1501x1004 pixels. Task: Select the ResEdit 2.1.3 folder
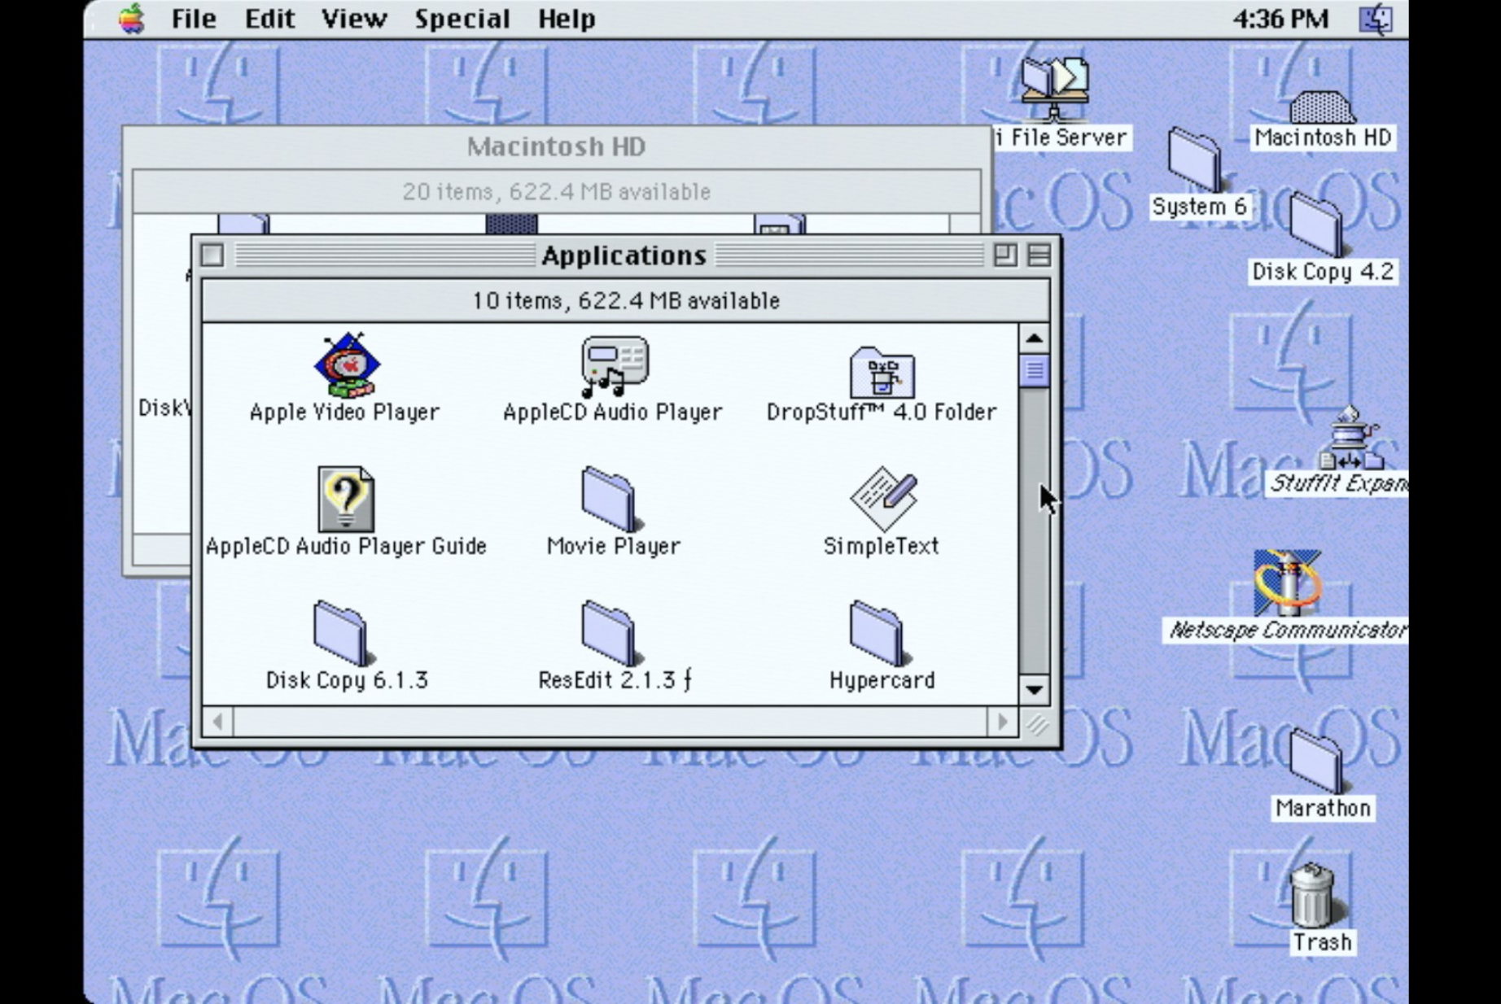[606, 635]
